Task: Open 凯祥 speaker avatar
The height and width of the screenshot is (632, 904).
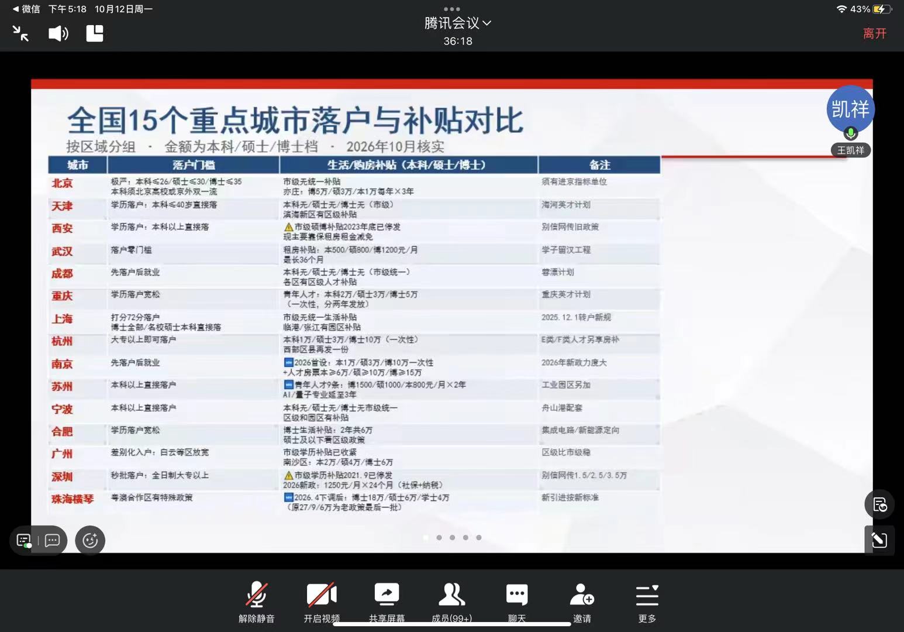Action: tap(850, 109)
